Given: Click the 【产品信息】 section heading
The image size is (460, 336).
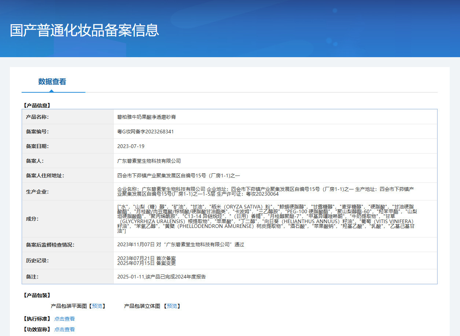Looking at the screenshot, I should click(36, 106).
